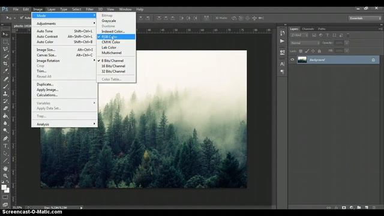Expand the Image Rotation submenu

[x=64, y=61]
